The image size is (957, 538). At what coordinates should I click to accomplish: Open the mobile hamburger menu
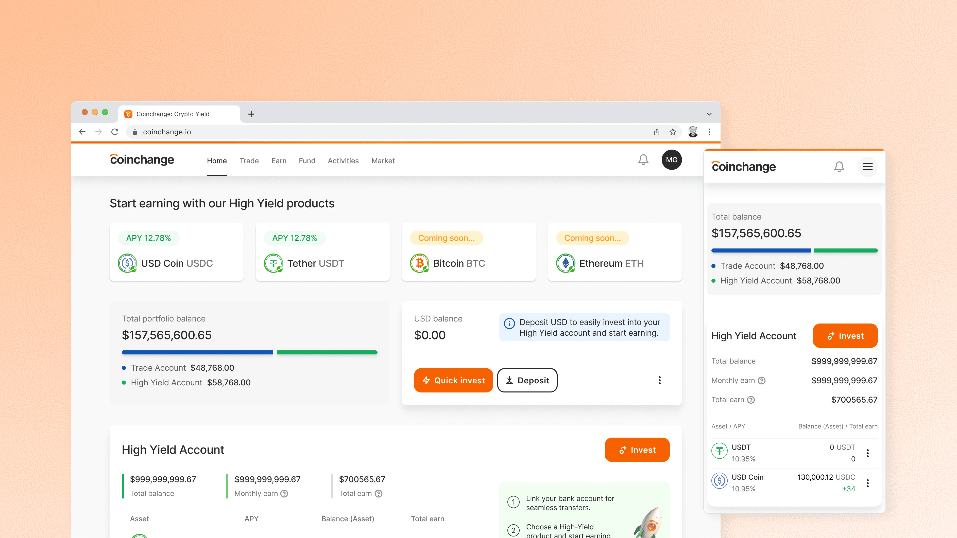click(867, 167)
